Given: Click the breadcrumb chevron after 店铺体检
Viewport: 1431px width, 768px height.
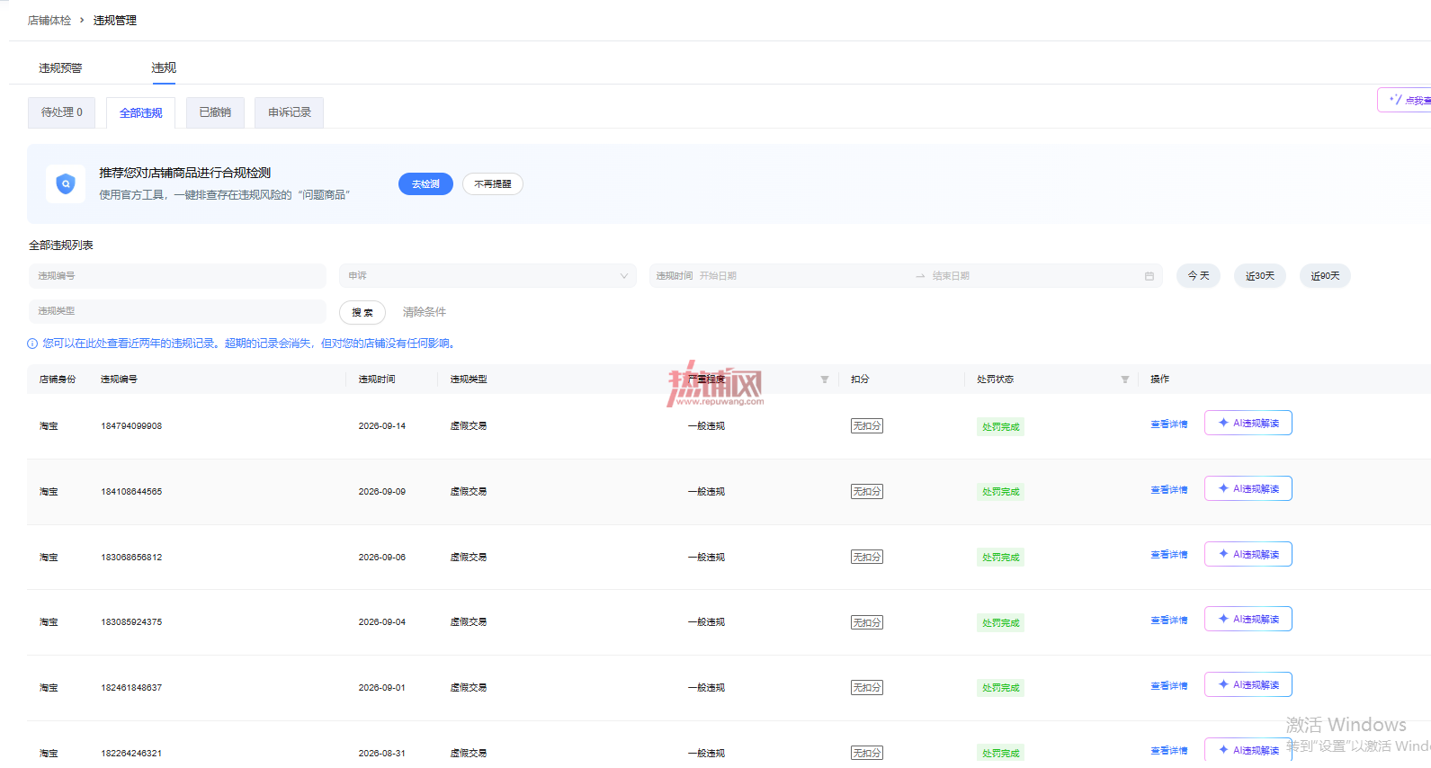Looking at the screenshot, I should point(82,20).
